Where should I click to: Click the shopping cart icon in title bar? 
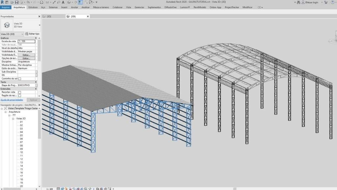pyautogui.click(x=326, y=2)
